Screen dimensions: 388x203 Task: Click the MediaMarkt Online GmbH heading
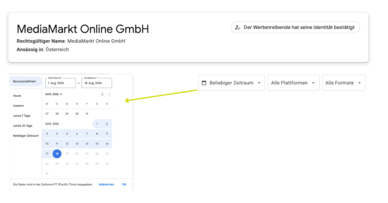(83, 29)
